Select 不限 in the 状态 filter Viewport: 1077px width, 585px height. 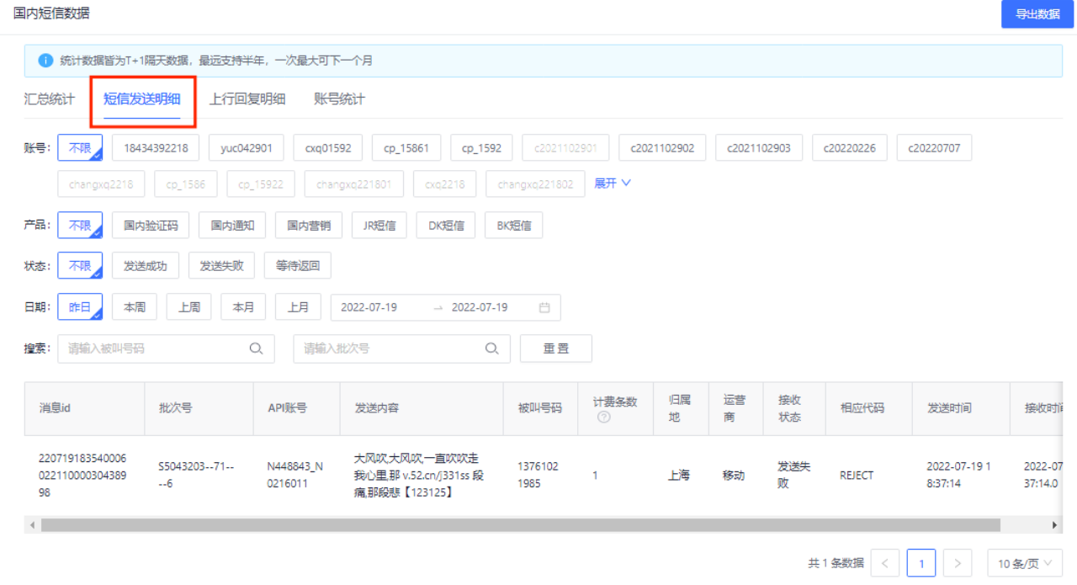tap(80, 266)
